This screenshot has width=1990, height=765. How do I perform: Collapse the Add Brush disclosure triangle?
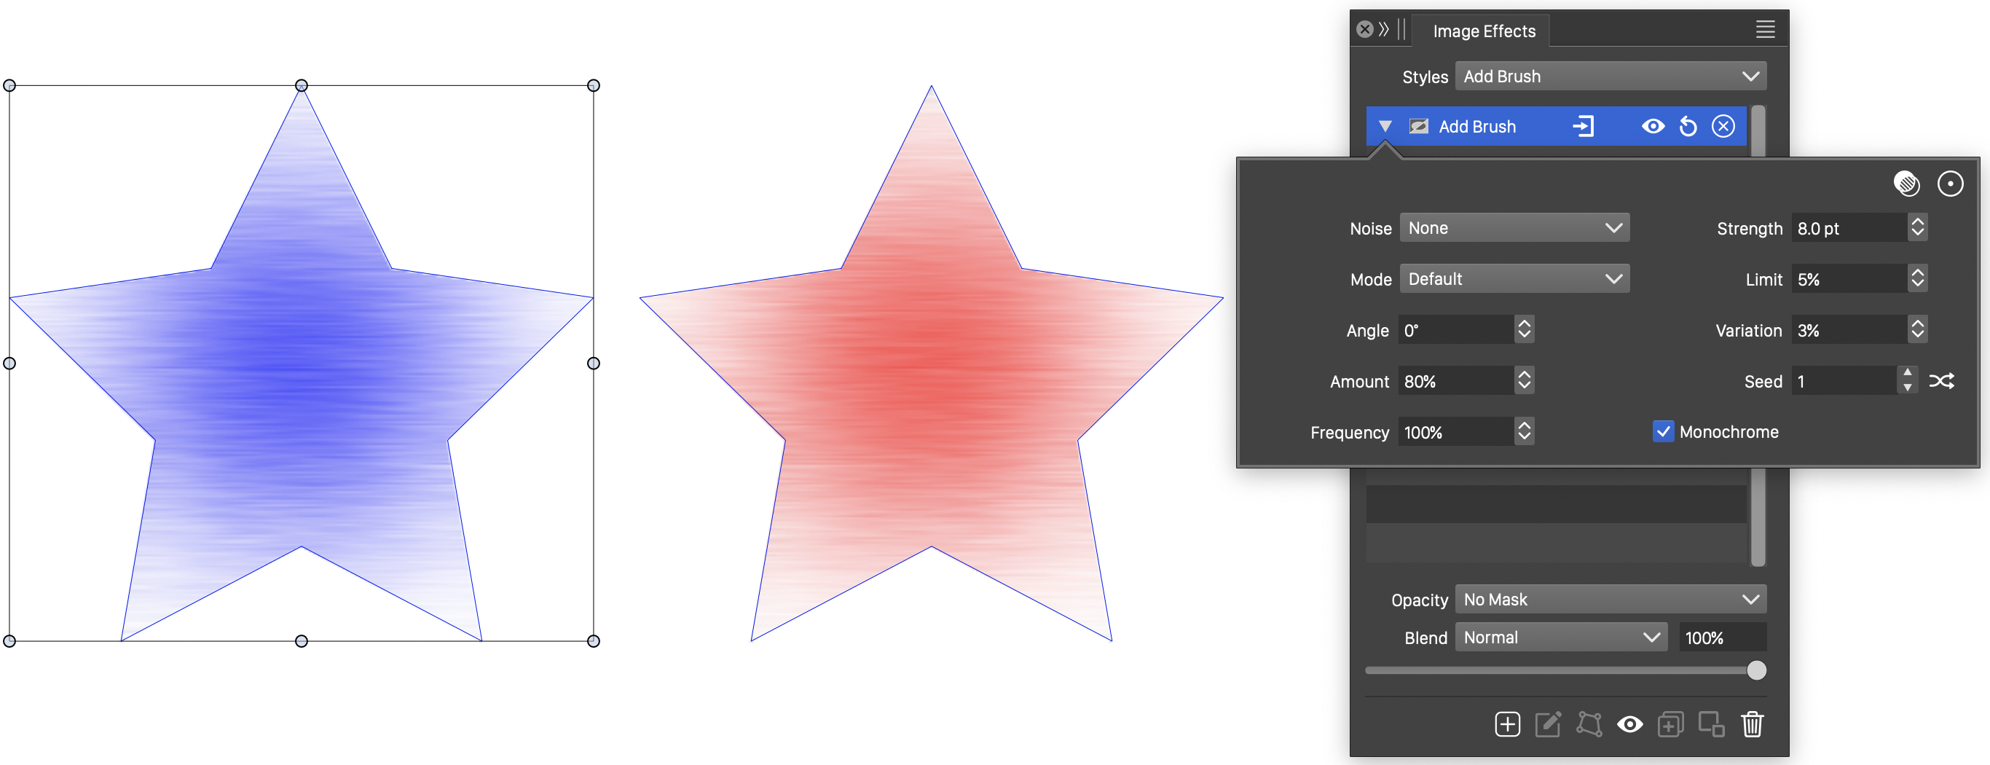1385,127
